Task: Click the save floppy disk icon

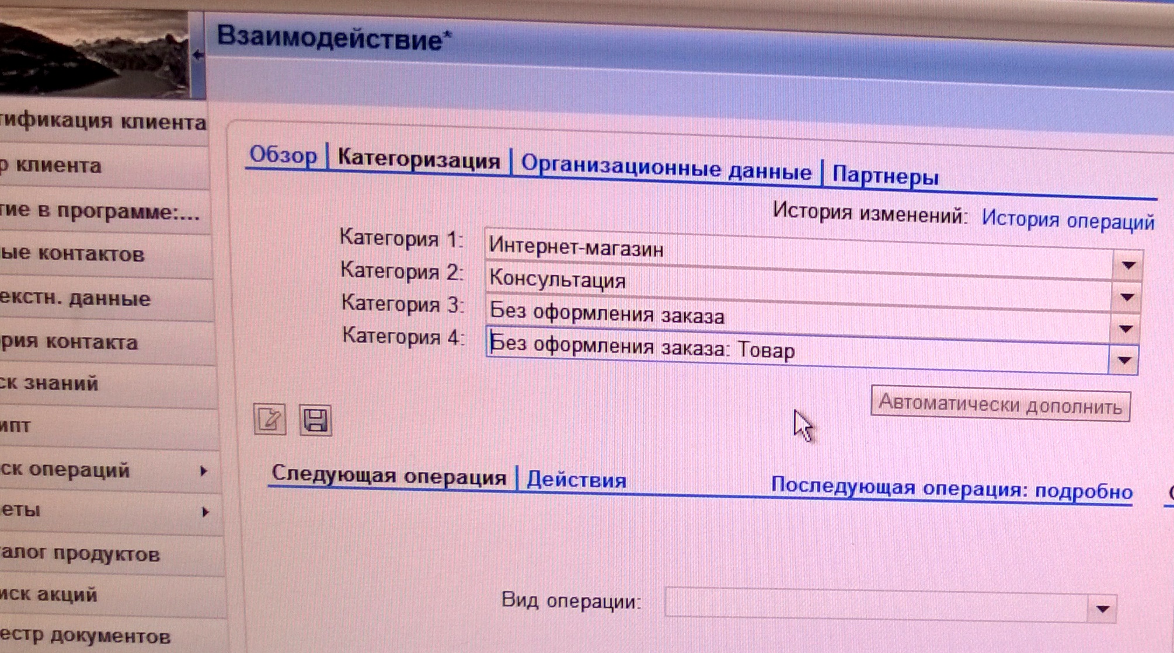Action: [x=315, y=420]
